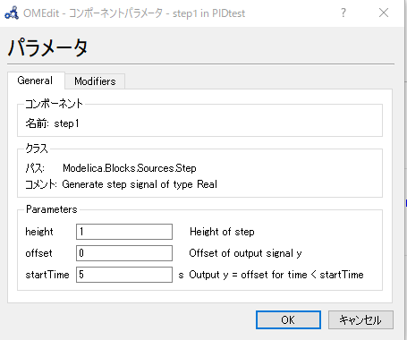Click the seconds unit label beside startTime
The width and height of the screenshot is (407, 340).
tap(181, 275)
